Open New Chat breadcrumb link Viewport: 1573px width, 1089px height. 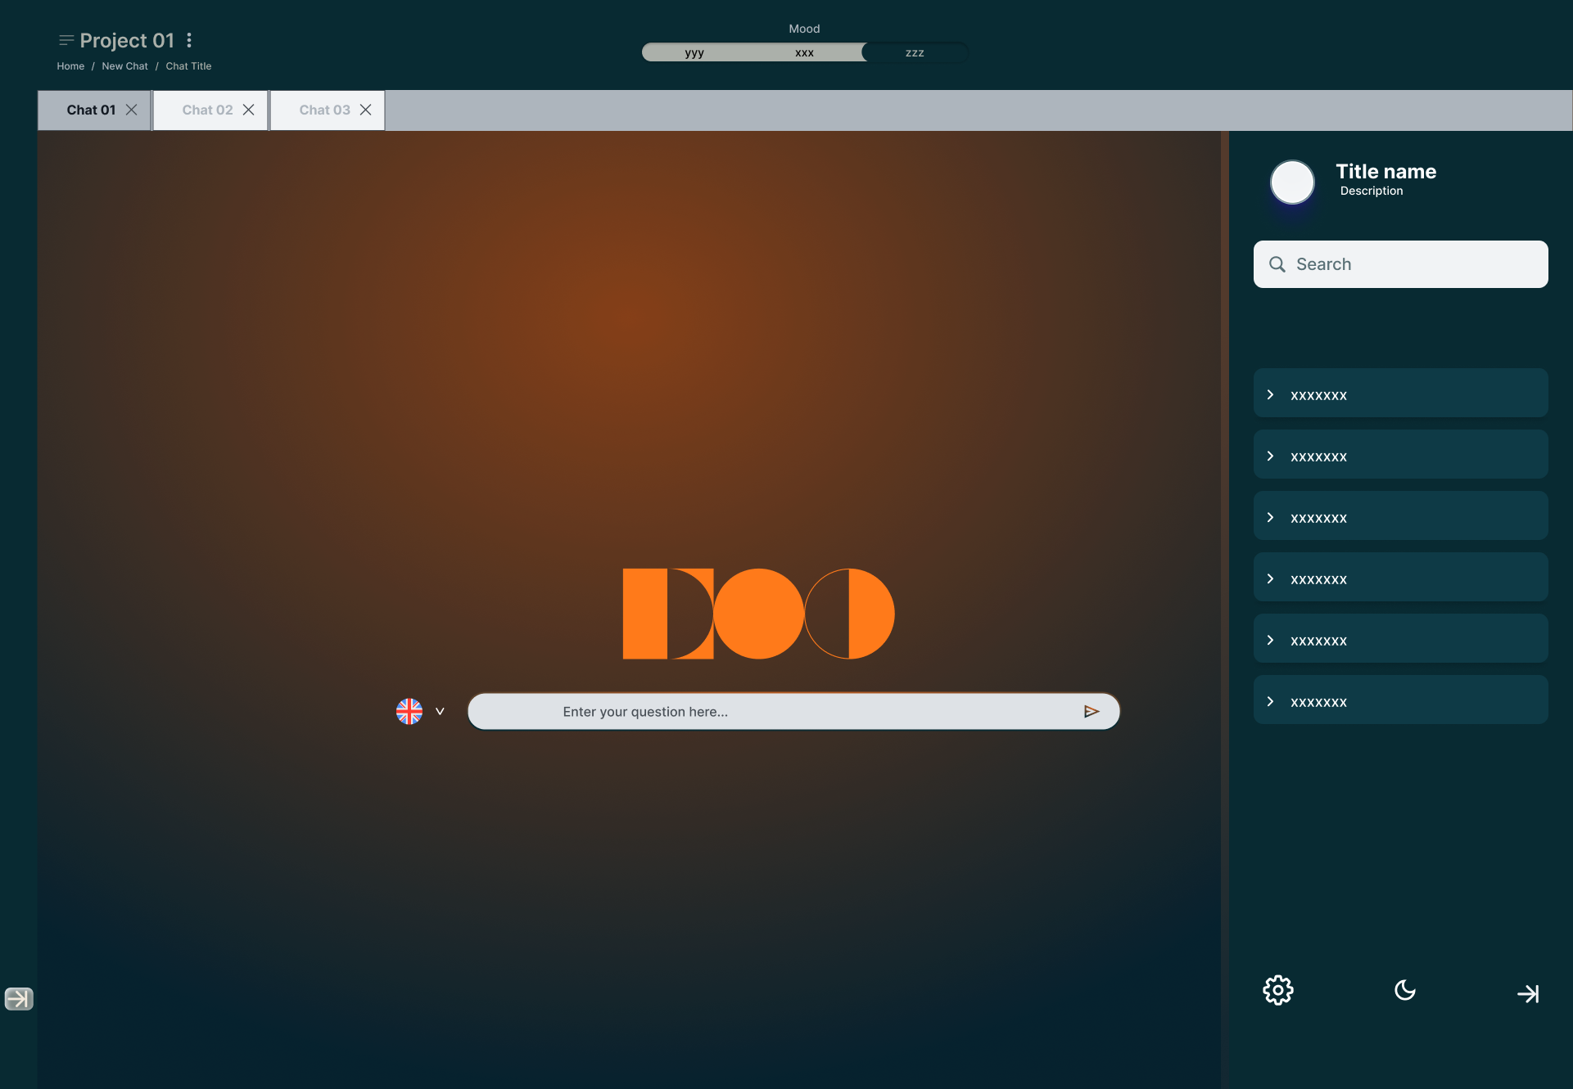[125, 66]
